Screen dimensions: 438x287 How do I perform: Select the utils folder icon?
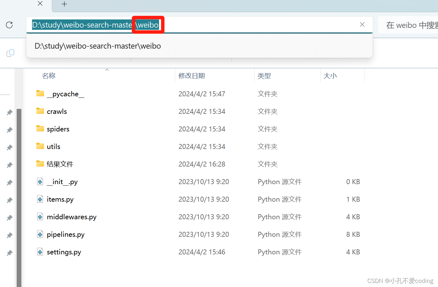pyautogui.click(x=40, y=146)
